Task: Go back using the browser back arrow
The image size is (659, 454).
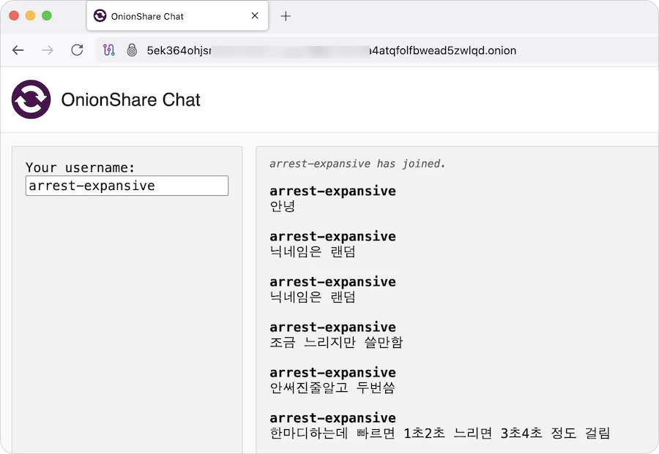Action: tap(18, 50)
